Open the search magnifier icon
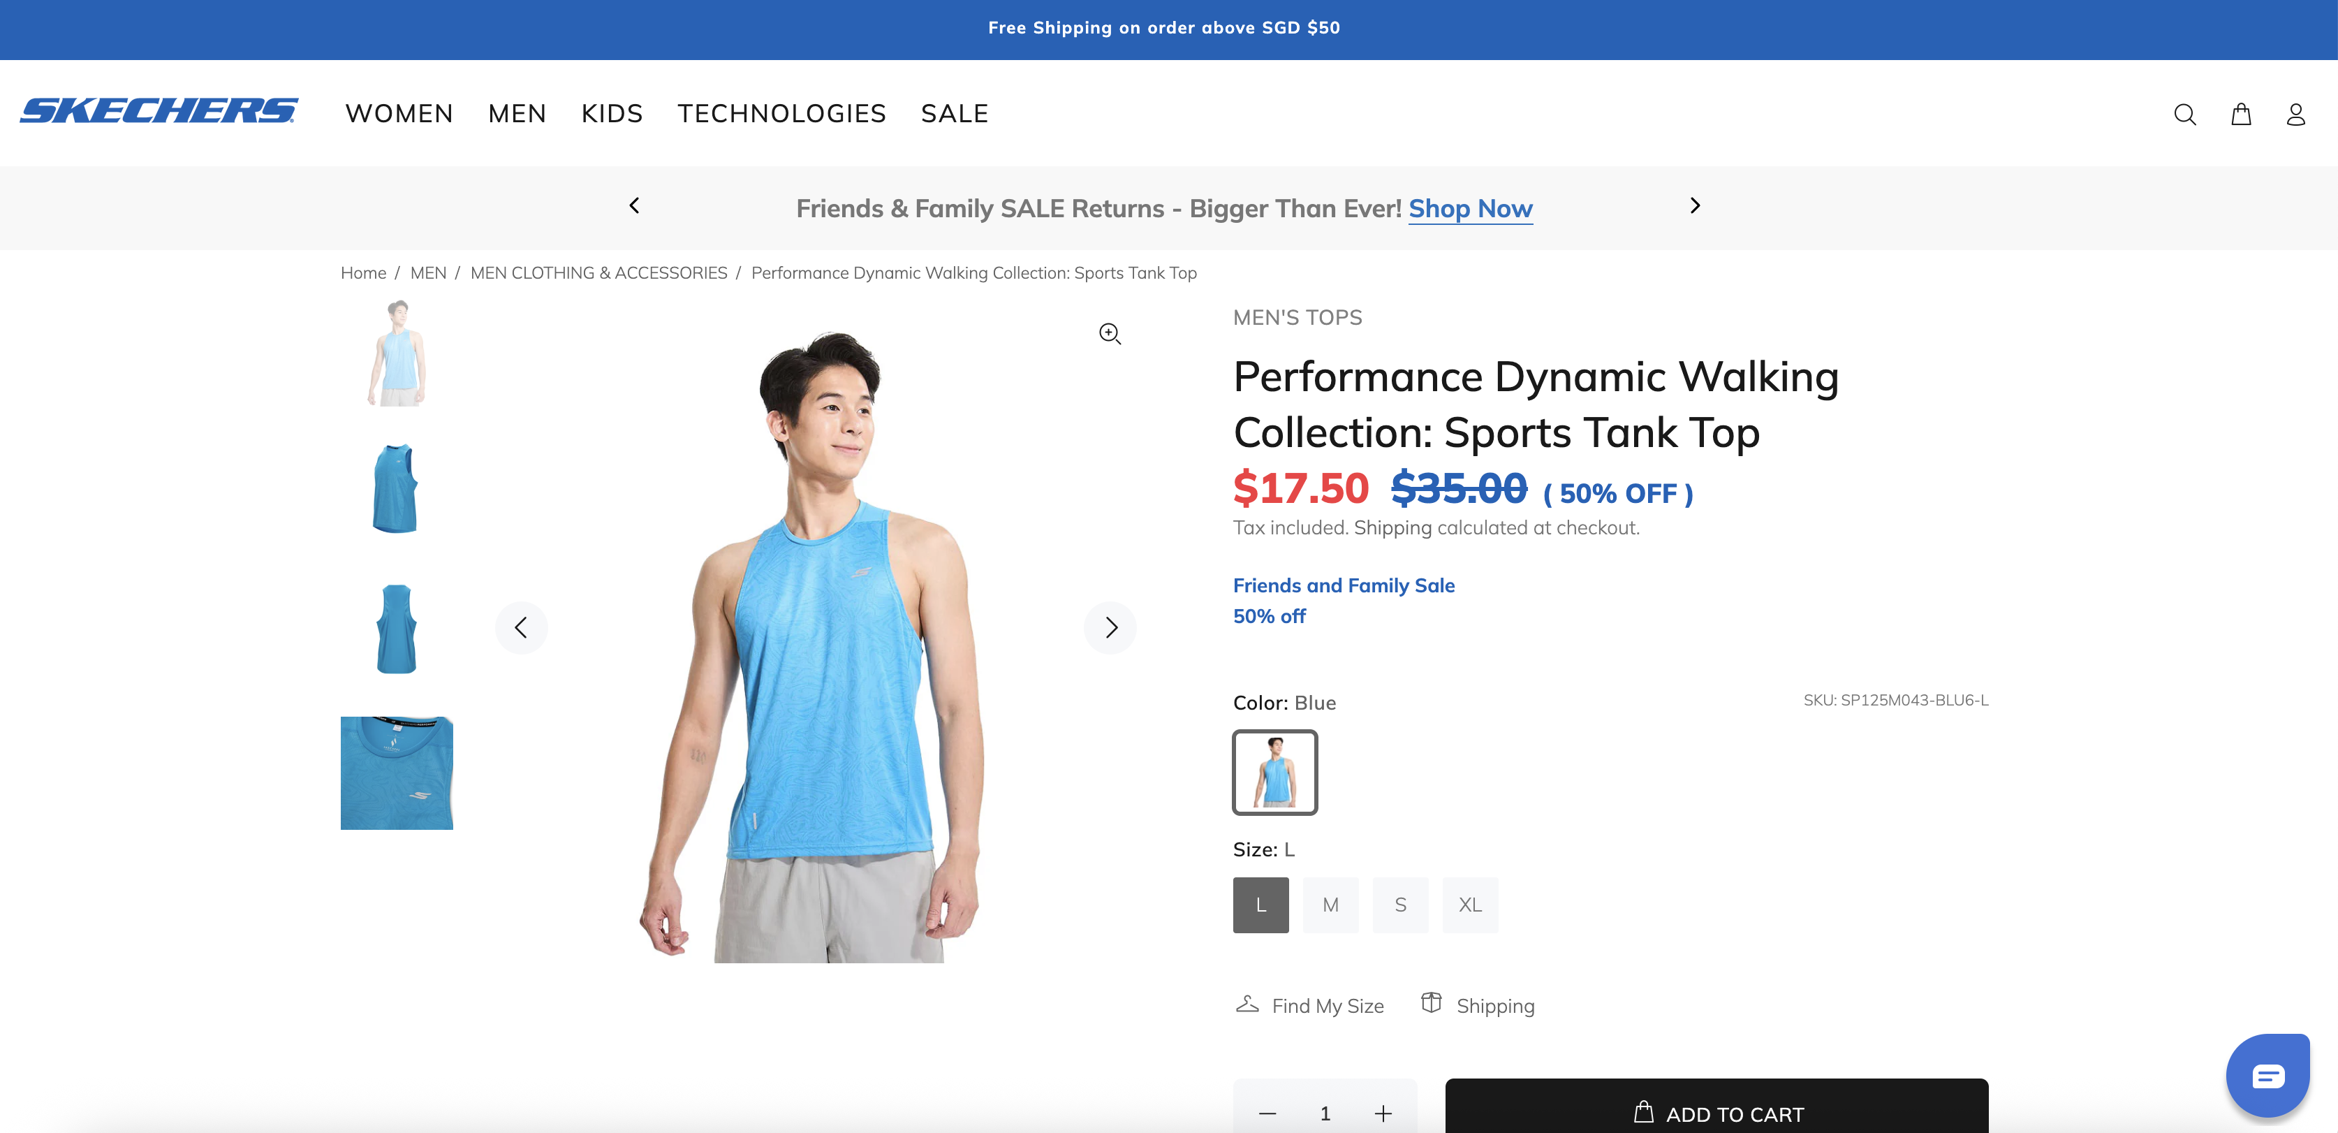The image size is (2338, 1133). 2184,115
